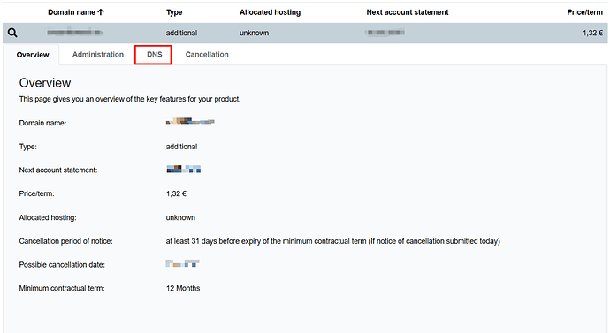
Task: Click the 'Type:' label in overview
Action: click(x=28, y=147)
